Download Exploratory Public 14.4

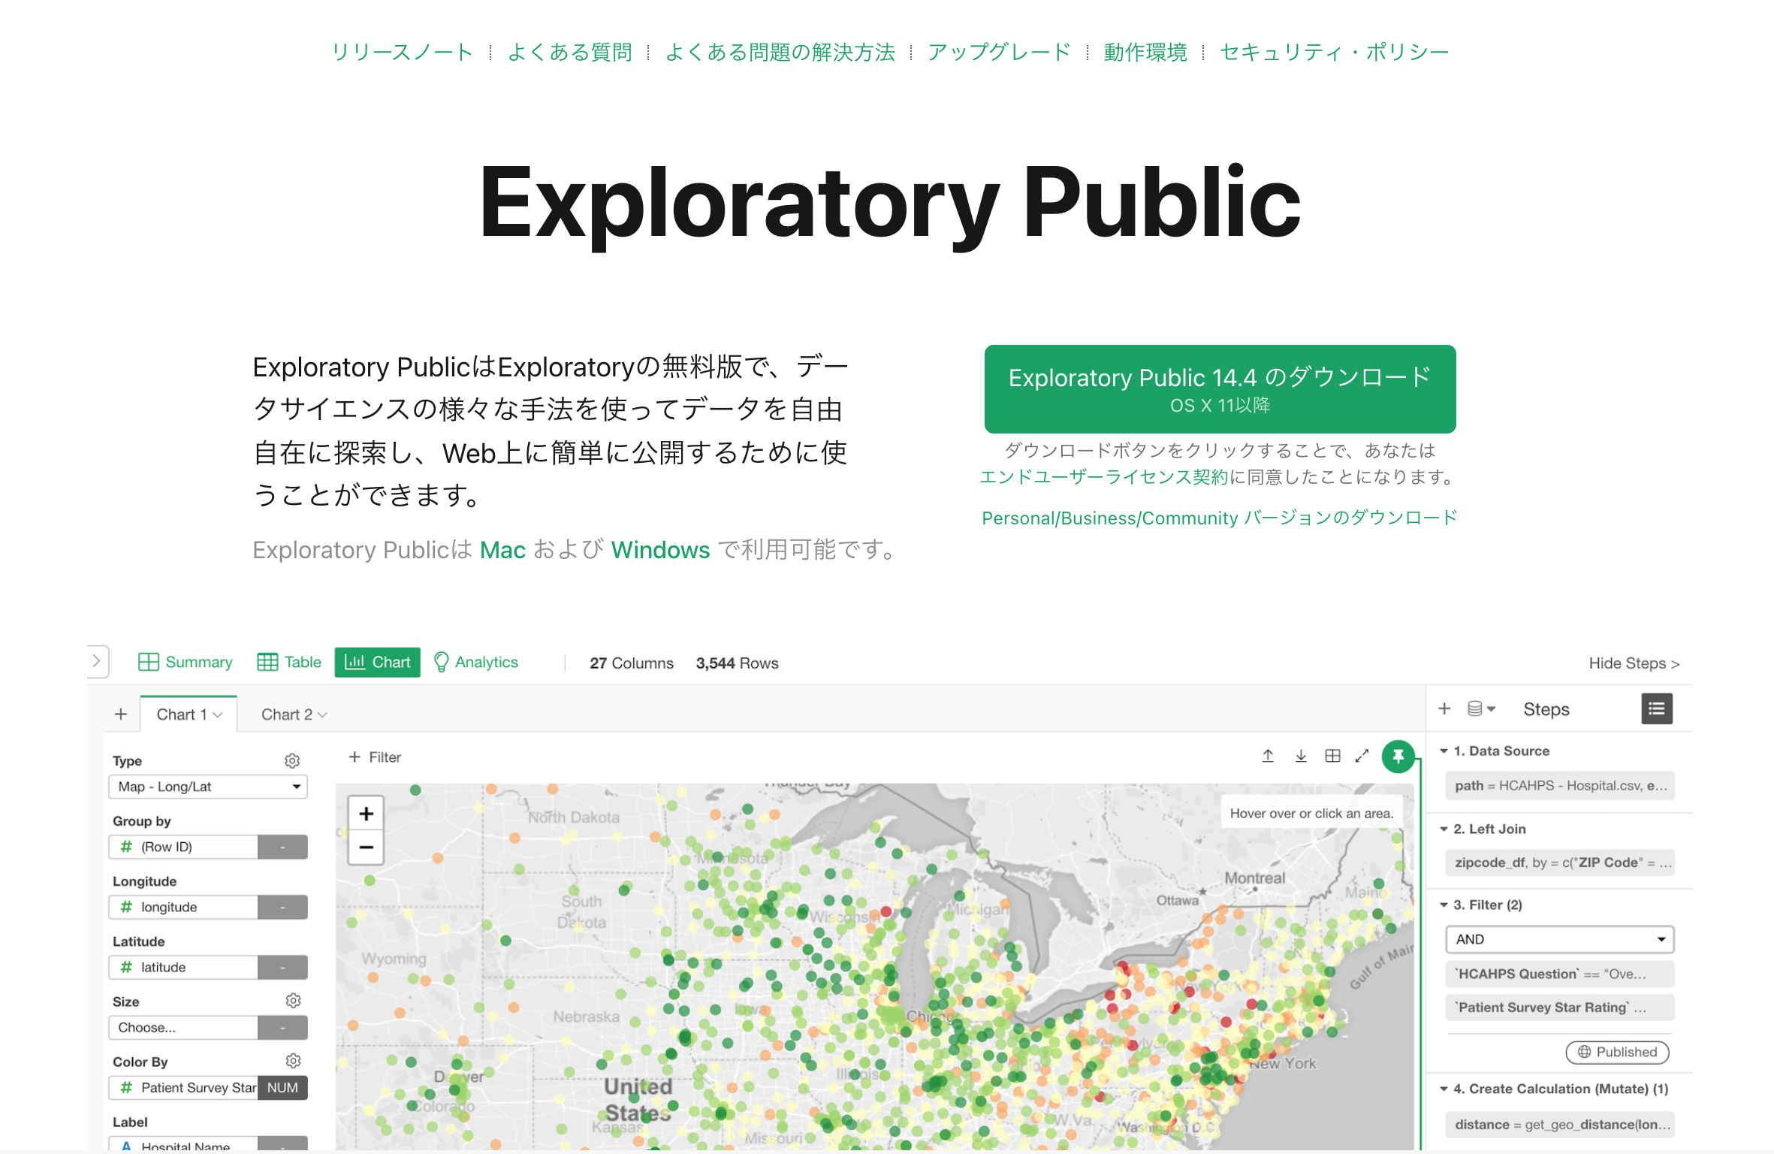(x=1220, y=388)
